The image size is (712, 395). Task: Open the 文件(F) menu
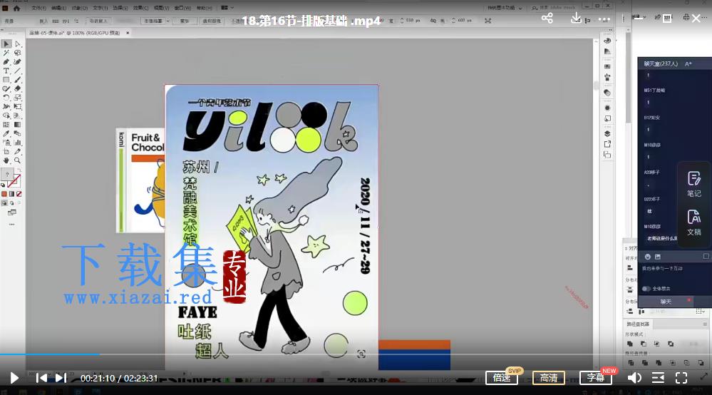point(38,8)
